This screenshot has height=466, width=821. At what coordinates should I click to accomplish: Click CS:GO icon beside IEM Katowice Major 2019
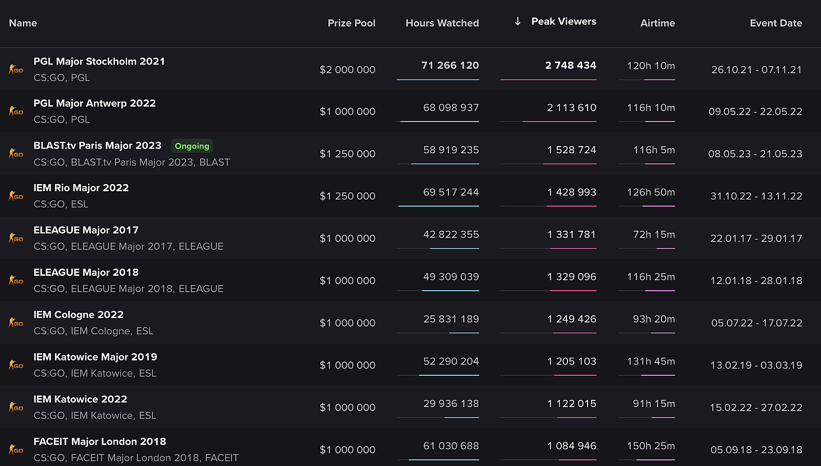(16, 365)
